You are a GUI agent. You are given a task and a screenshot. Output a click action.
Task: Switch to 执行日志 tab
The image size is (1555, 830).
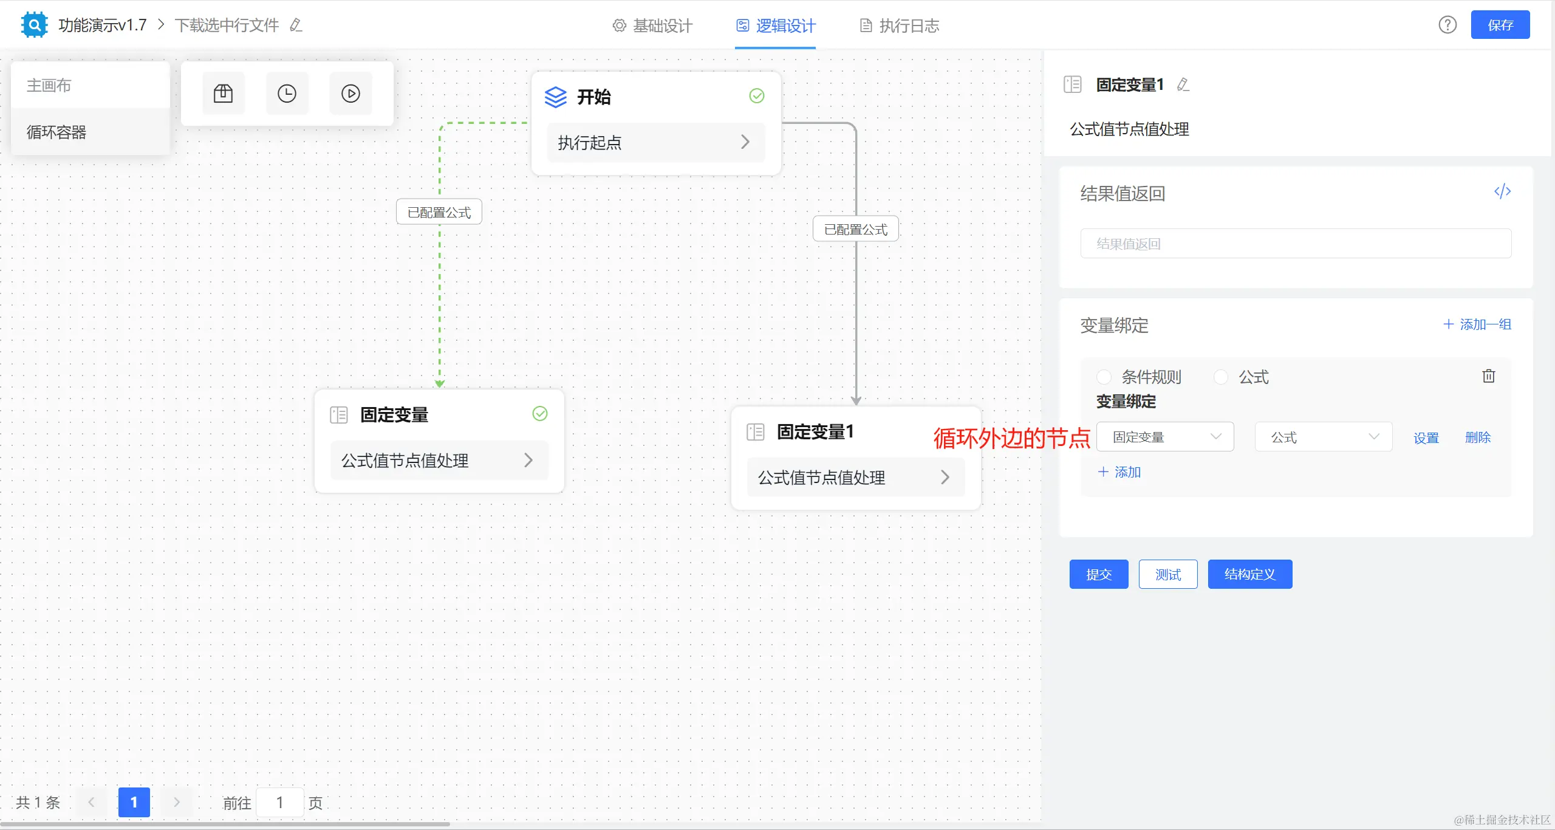click(900, 26)
